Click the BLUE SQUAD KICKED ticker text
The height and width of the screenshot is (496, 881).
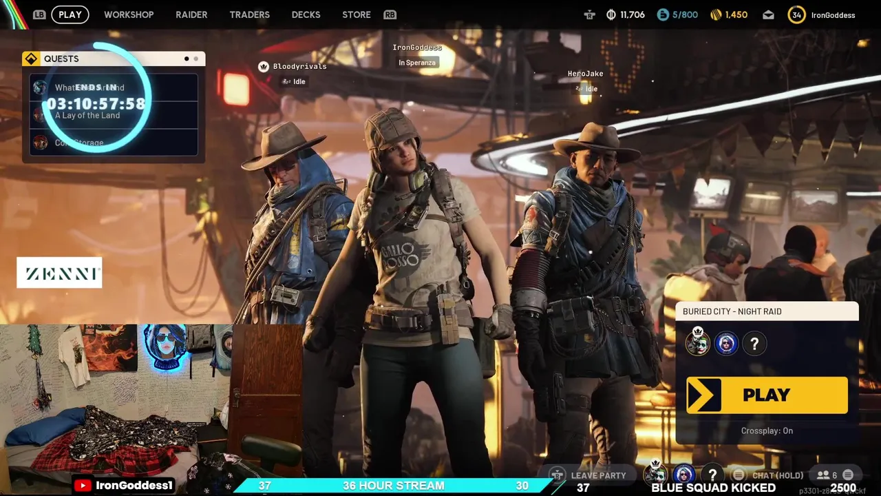tap(713, 488)
